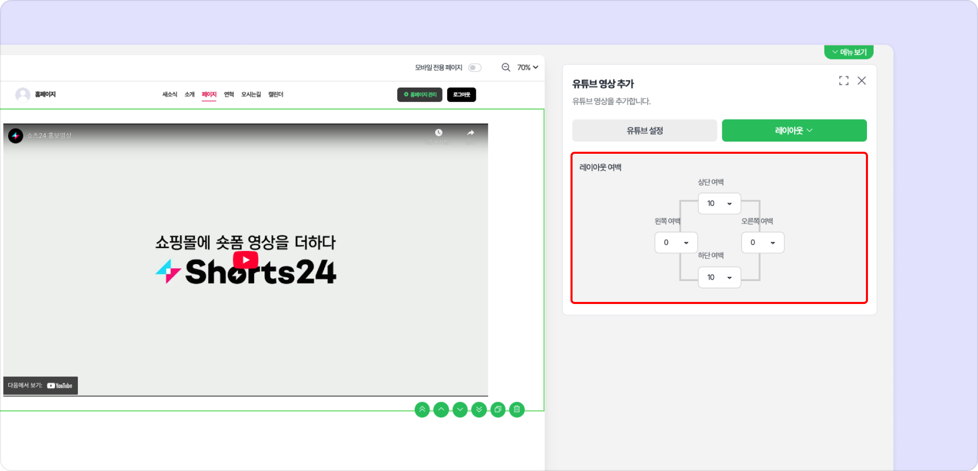Viewport: 978px width, 471px height.
Task: Click the 쇼츠24 홍보영상 video title
Action: [x=49, y=135]
